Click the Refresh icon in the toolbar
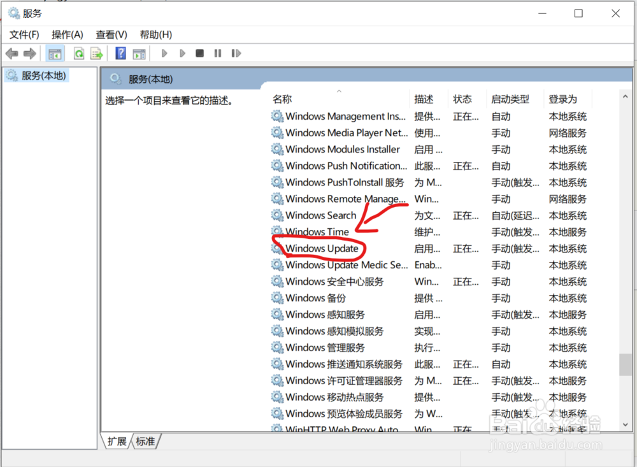637x467 pixels. [x=78, y=53]
